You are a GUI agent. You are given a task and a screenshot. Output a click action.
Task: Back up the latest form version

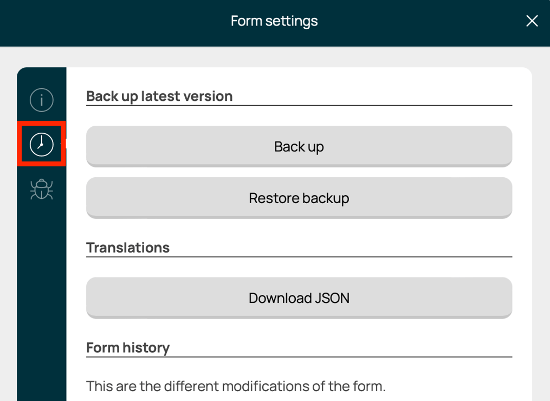[299, 146]
